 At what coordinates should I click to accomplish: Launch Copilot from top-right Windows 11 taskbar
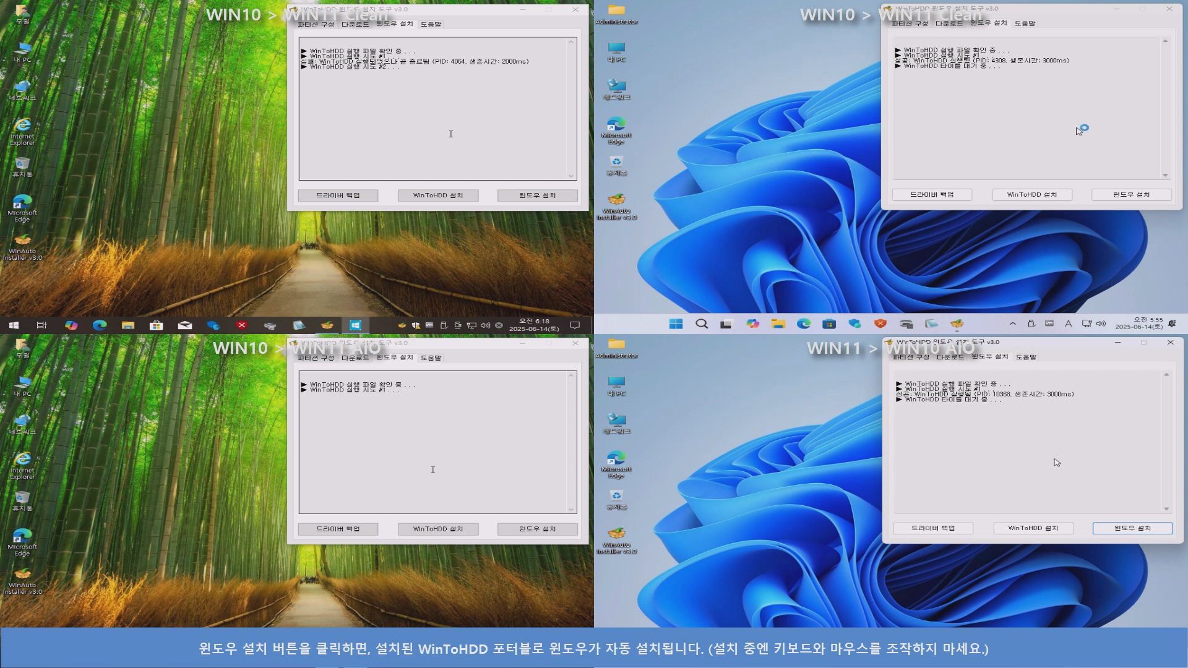pos(752,323)
